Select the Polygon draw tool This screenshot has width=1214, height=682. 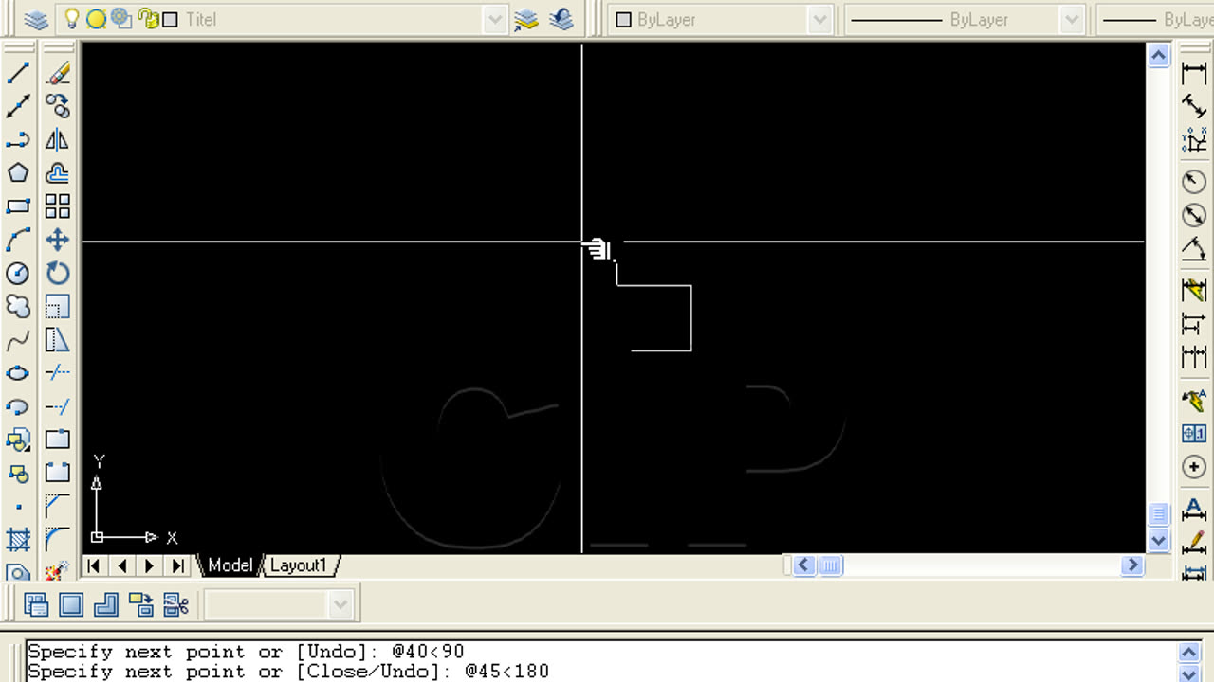[x=18, y=173]
